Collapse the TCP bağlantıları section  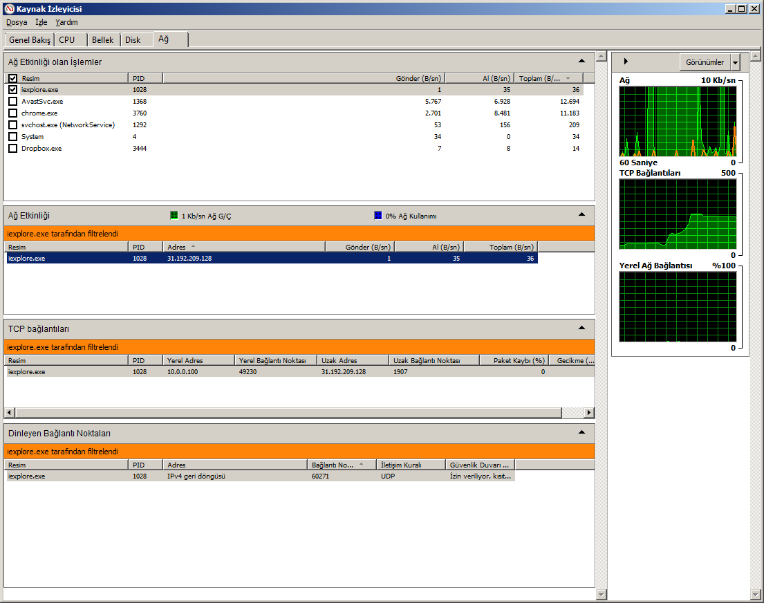(x=581, y=328)
